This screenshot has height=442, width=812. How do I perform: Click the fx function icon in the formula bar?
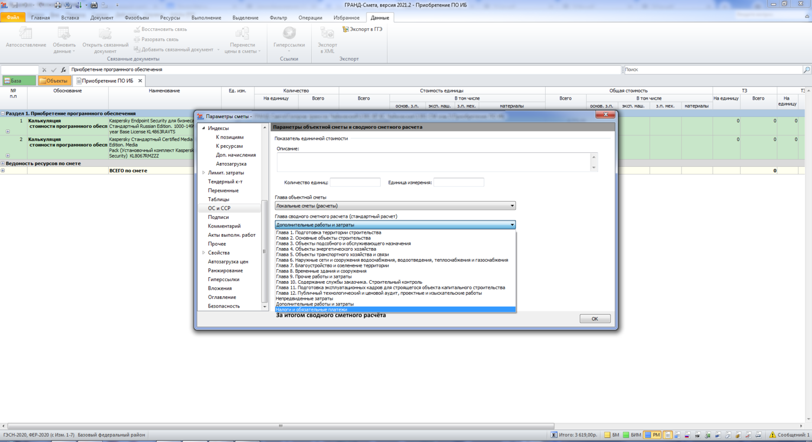[x=63, y=70]
